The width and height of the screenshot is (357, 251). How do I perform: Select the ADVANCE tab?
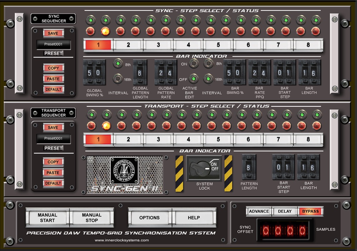(259, 211)
